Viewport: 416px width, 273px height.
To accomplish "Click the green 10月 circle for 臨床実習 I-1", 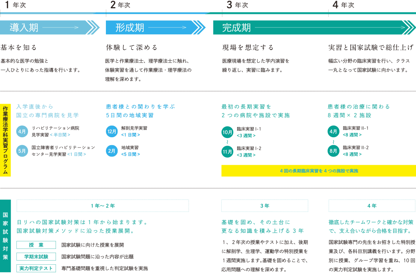I will (227, 132).
